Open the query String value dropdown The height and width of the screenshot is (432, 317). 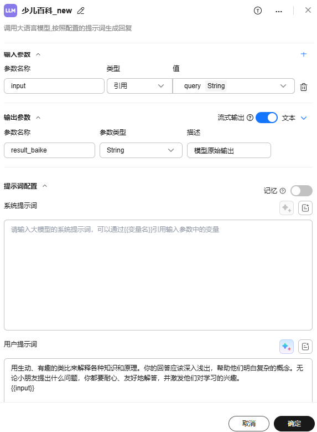click(233, 86)
